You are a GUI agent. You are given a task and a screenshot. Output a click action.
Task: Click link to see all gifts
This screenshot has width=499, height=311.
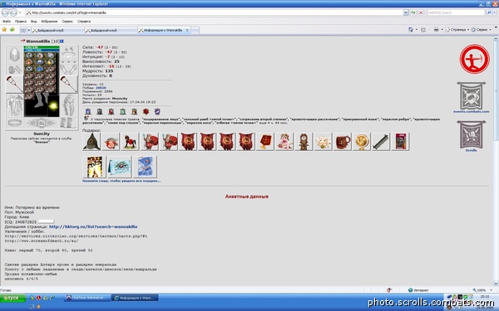click(121, 181)
